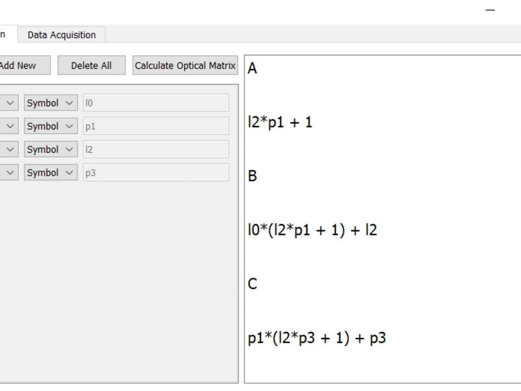This screenshot has height=391, width=521.
Task: Click the Delete All button
Action: pyautogui.click(x=91, y=65)
